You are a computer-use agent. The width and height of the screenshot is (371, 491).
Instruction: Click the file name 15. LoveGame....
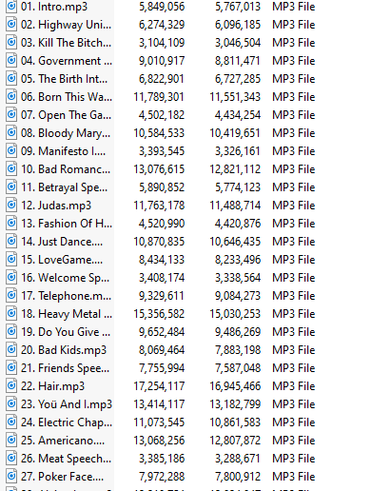62,260
